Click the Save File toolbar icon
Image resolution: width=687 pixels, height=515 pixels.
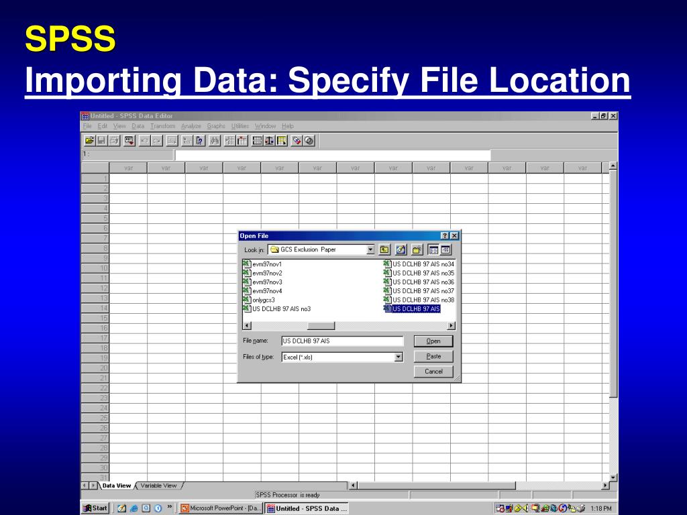coord(102,141)
